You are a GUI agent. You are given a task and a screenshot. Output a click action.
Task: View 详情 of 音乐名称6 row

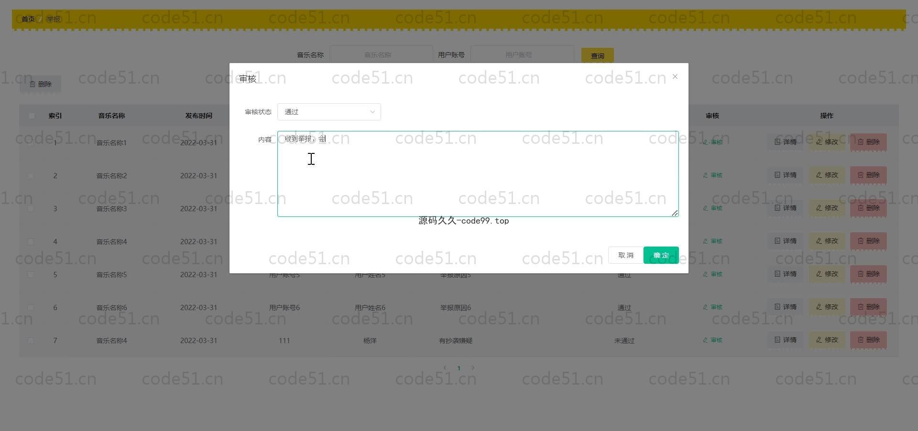point(786,307)
